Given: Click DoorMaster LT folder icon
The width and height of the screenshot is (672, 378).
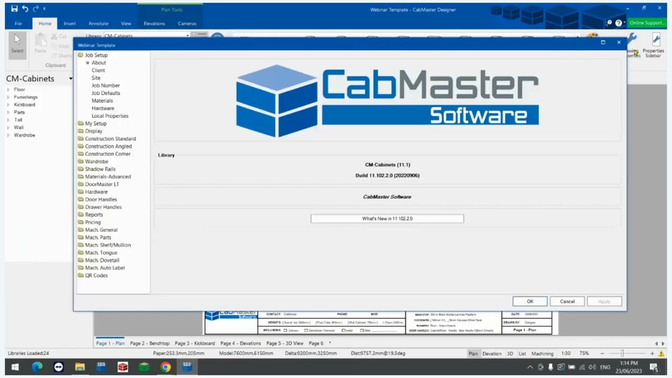Looking at the screenshot, I should 81,184.
